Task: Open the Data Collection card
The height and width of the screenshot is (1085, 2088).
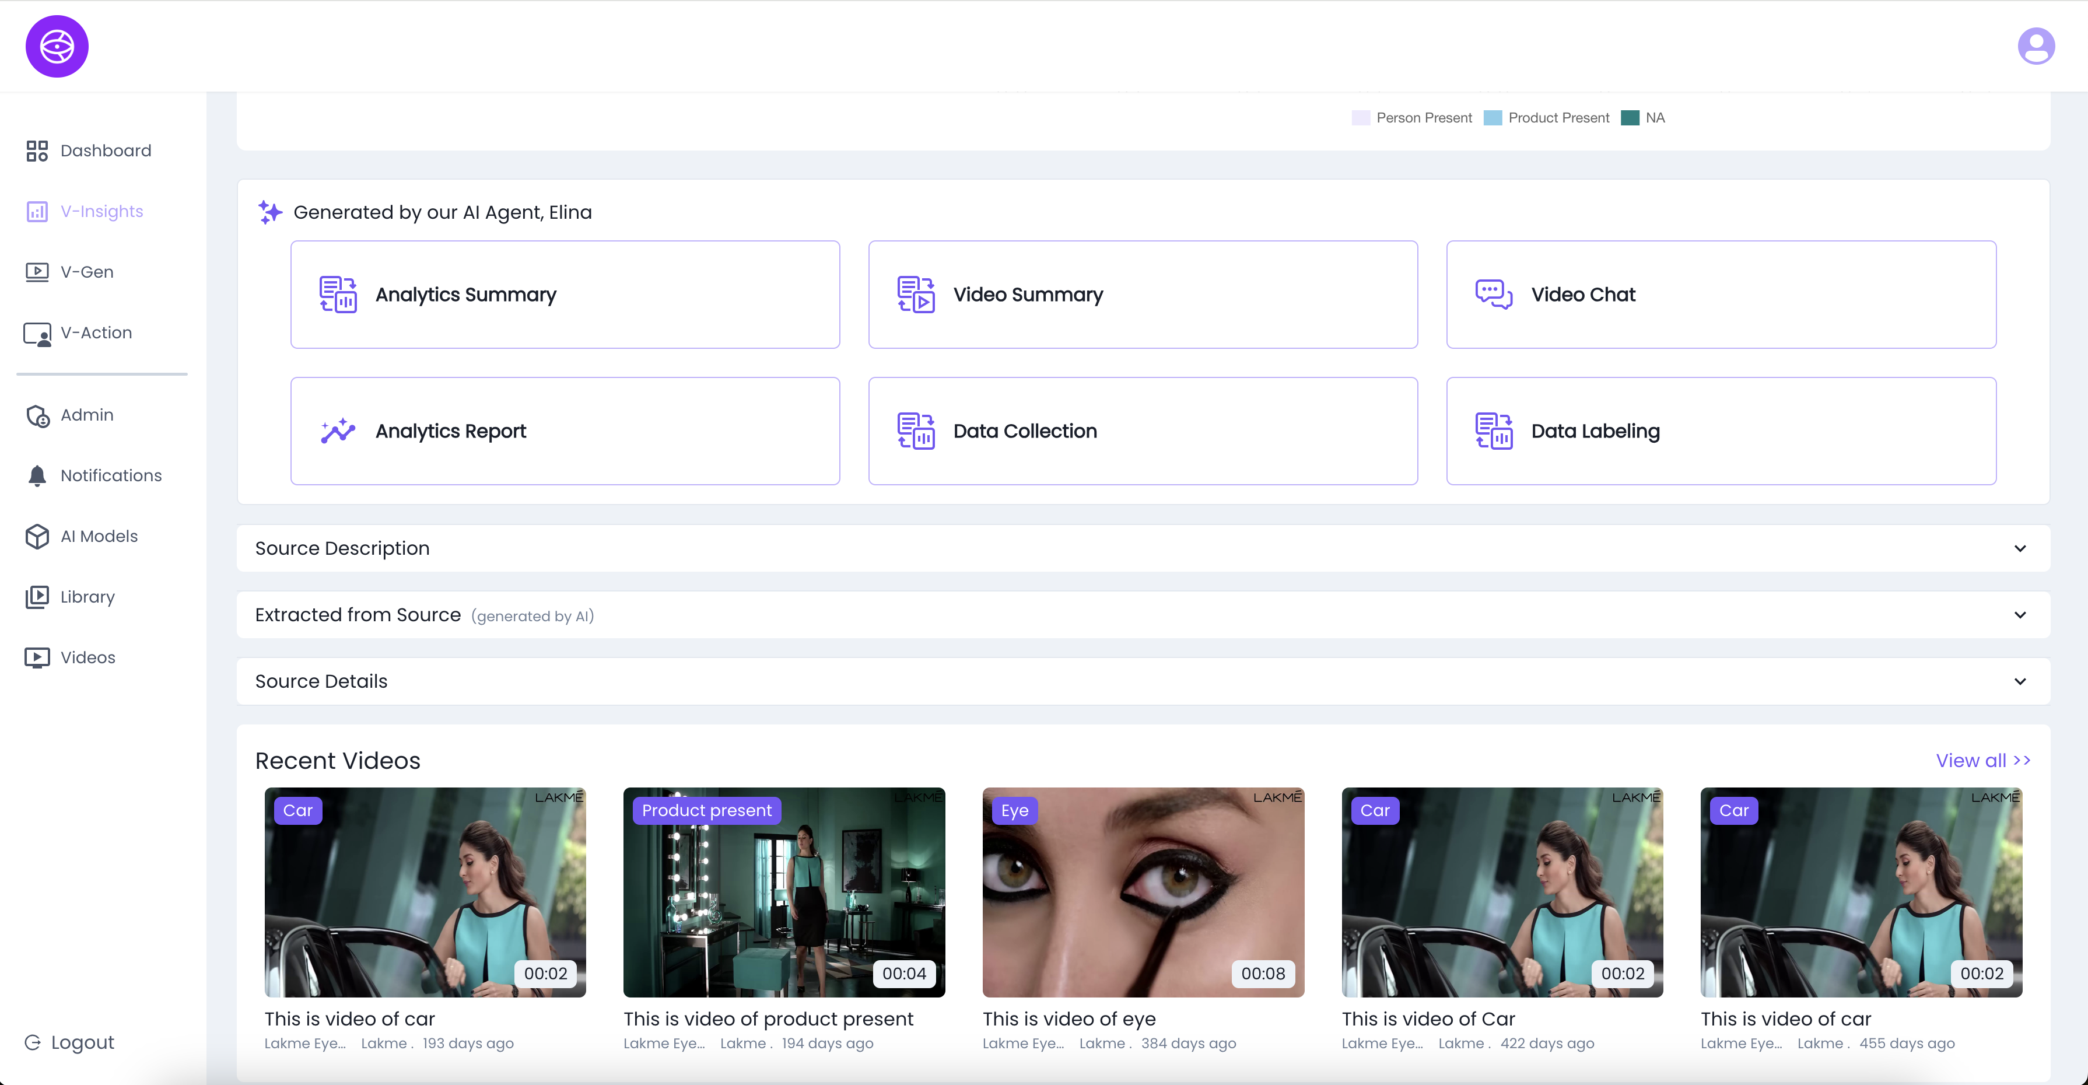Action: point(1143,430)
